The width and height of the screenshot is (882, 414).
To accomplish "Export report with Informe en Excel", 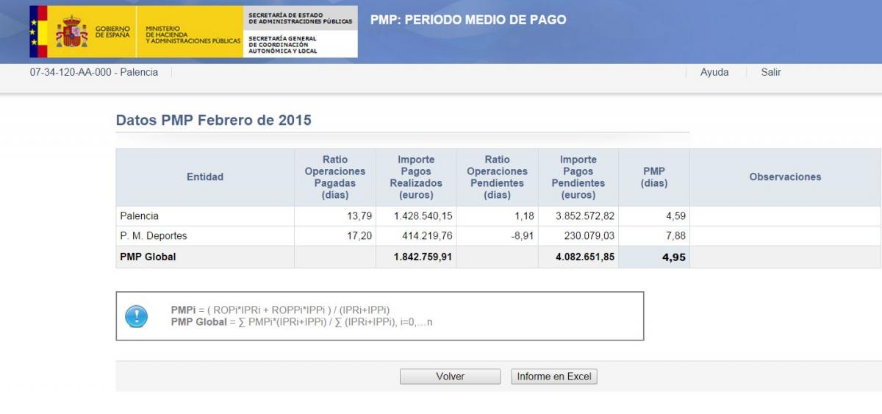I will (x=554, y=376).
